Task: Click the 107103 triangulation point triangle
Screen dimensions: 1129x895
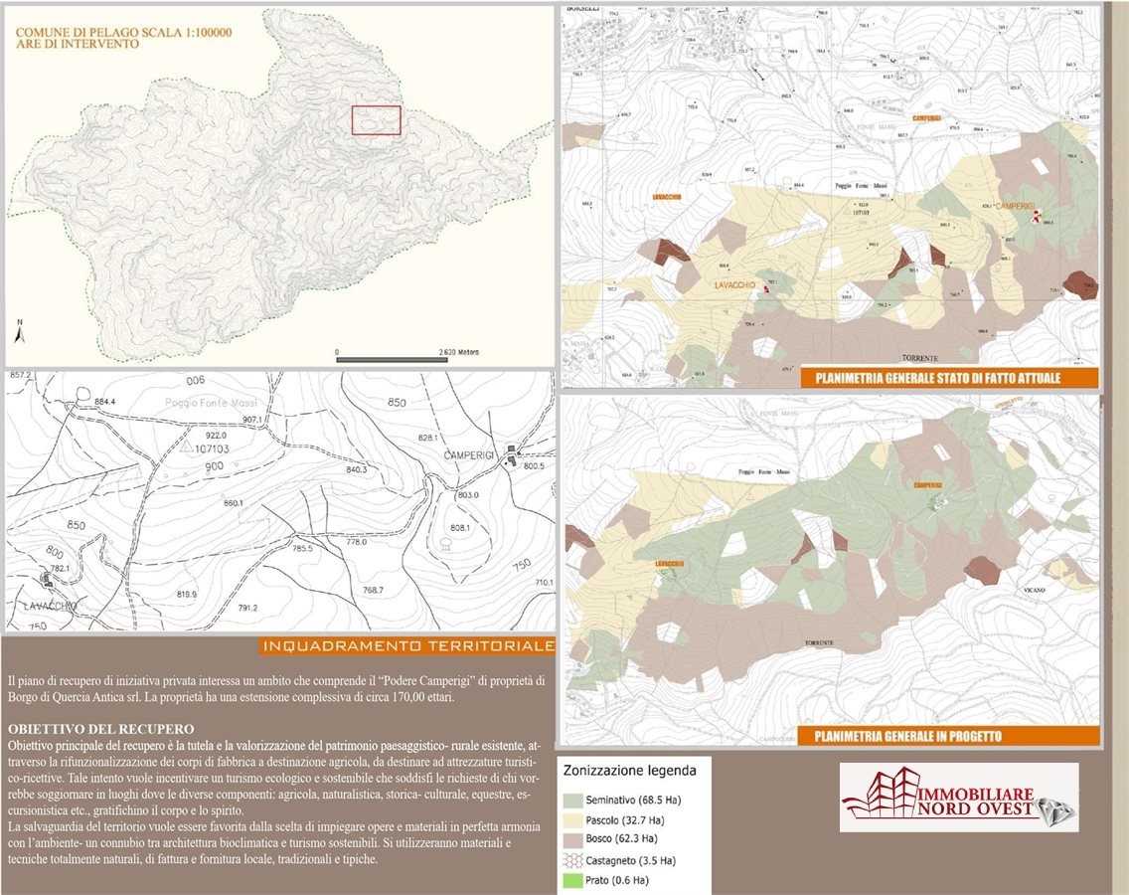Action: point(186,447)
